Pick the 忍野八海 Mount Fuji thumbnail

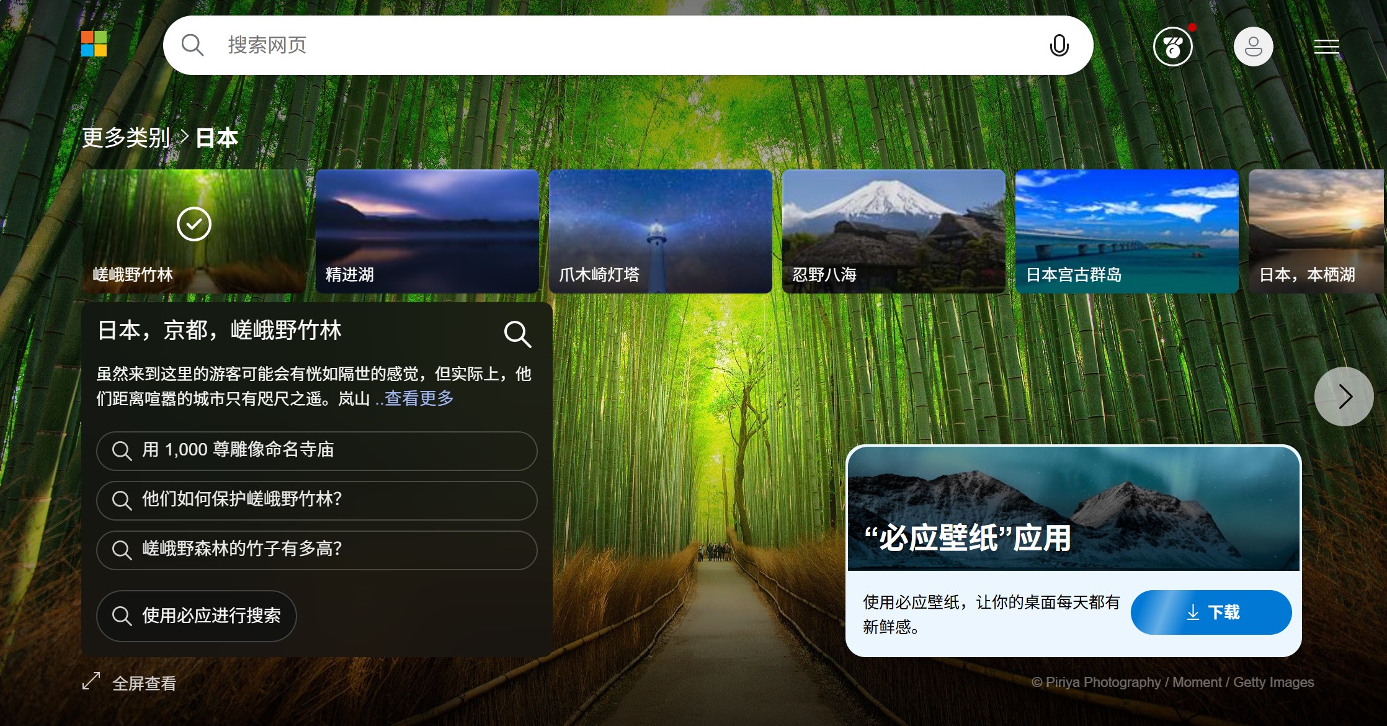coord(894,231)
